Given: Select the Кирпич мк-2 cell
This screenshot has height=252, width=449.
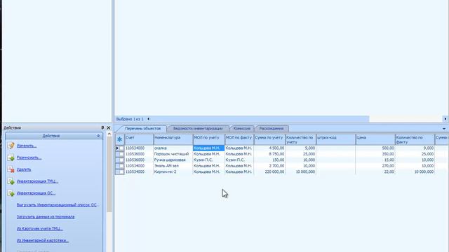Looking at the screenshot, I should pyautogui.click(x=173, y=171).
